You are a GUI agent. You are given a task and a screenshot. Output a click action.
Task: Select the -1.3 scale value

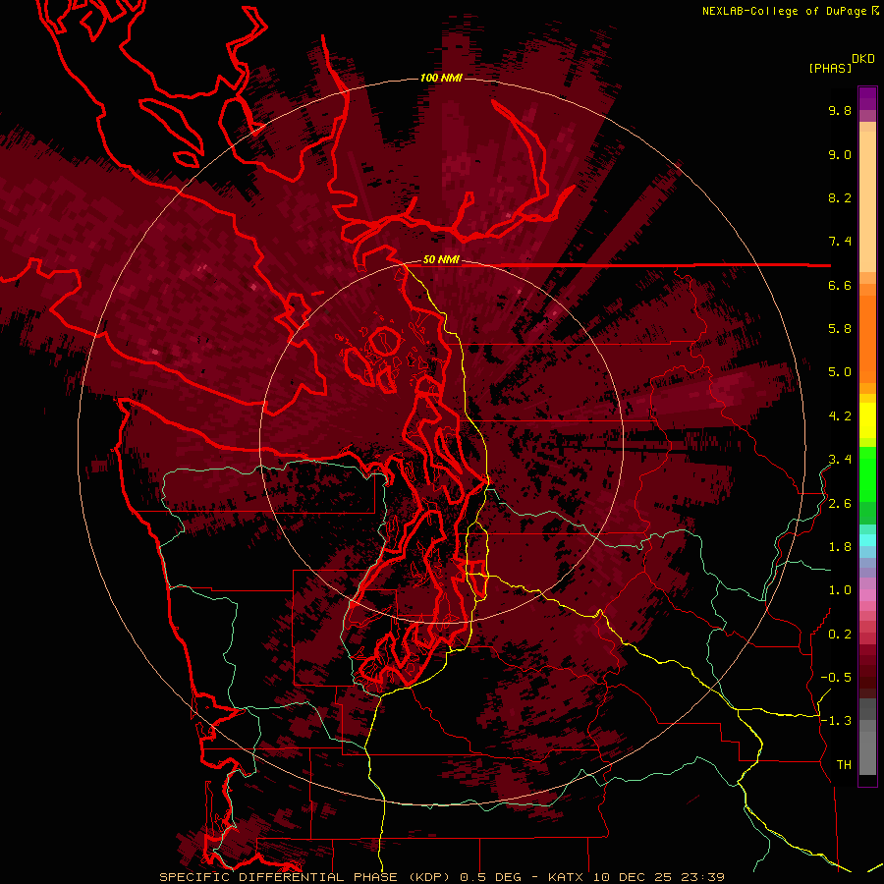[x=836, y=721]
